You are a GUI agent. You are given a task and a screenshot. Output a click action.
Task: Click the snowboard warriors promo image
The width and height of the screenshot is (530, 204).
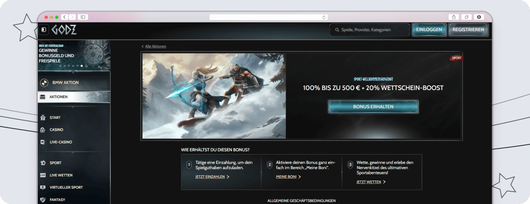tap(214, 96)
